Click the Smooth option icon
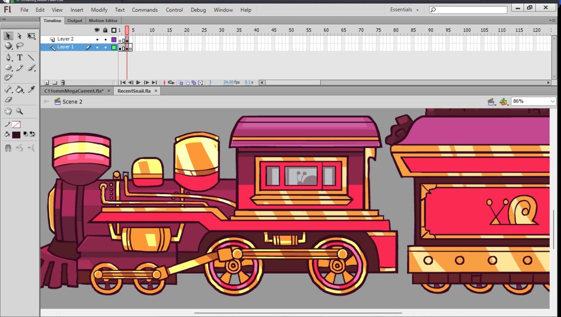This screenshot has height=317, width=561. click(20, 148)
